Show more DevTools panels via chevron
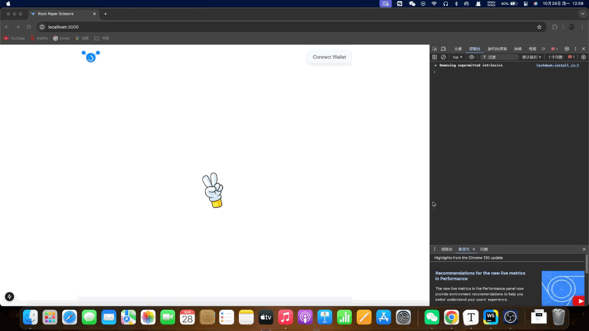This screenshot has width=589, height=331. tap(543, 48)
